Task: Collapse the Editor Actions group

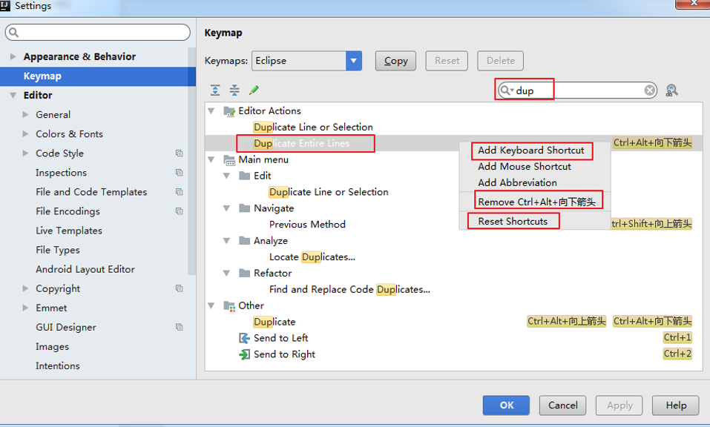Action: coord(211,110)
